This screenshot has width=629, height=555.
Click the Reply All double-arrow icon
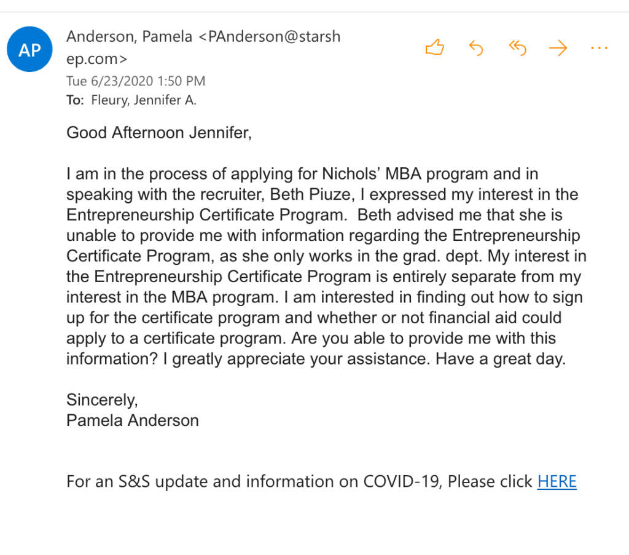(x=517, y=48)
